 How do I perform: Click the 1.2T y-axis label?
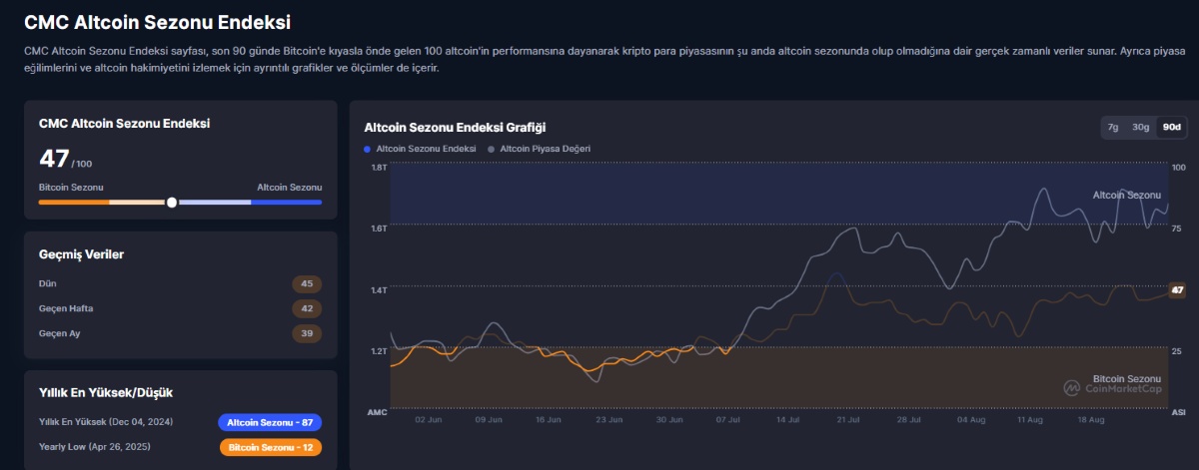[379, 351]
